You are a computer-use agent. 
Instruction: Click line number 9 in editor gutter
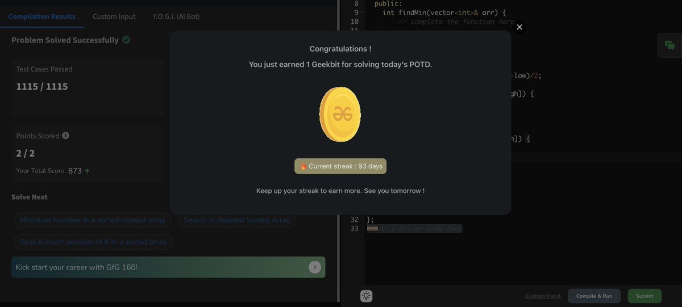coord(356,12)
